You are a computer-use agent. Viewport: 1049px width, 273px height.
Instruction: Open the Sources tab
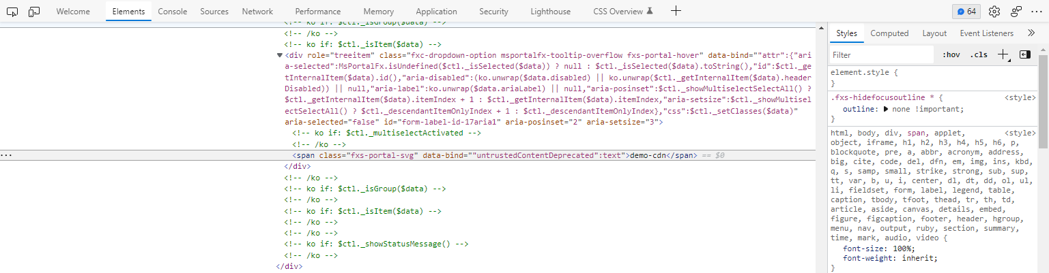[214, 12]
